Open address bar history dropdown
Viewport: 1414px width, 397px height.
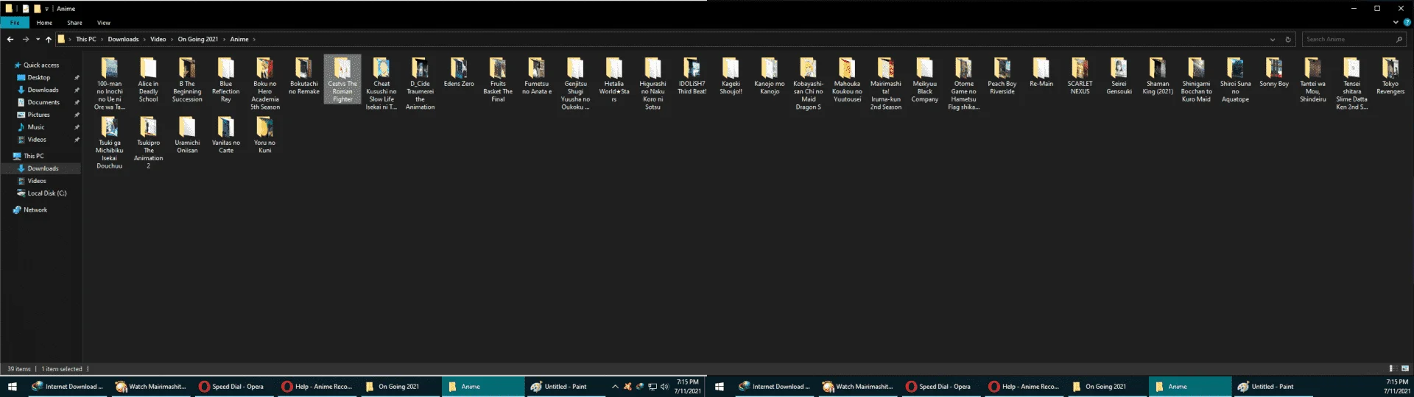pyautogui.click(x=1273, y=40)
